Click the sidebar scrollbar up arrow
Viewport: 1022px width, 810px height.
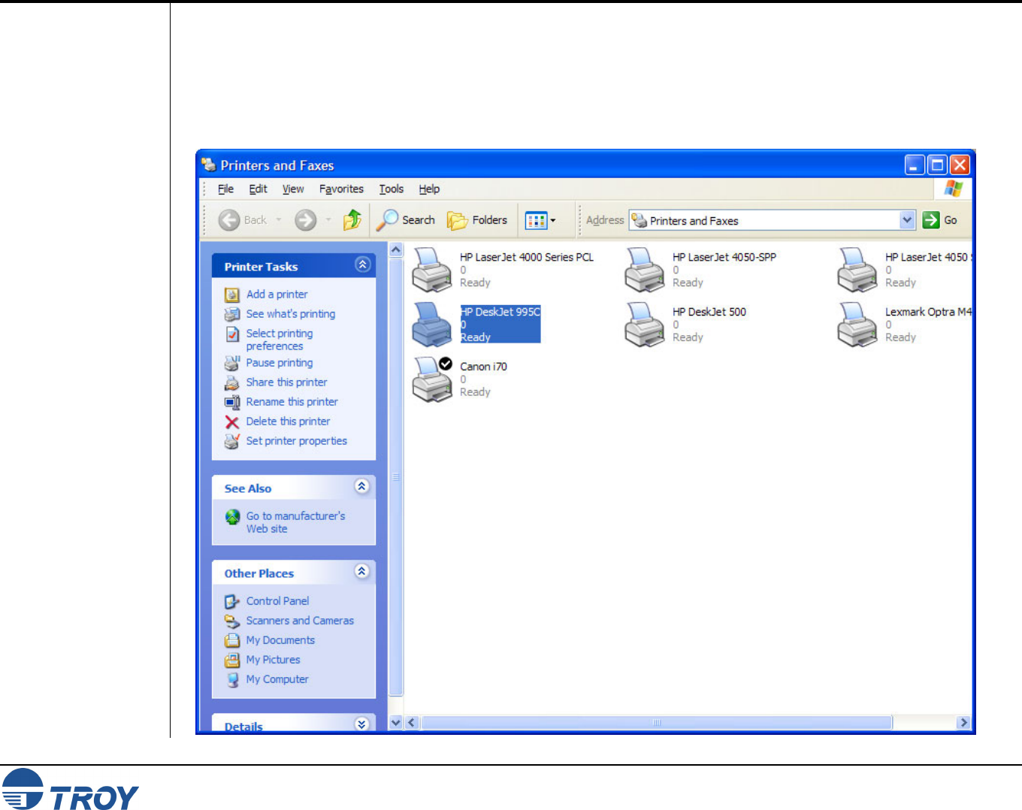396,249
